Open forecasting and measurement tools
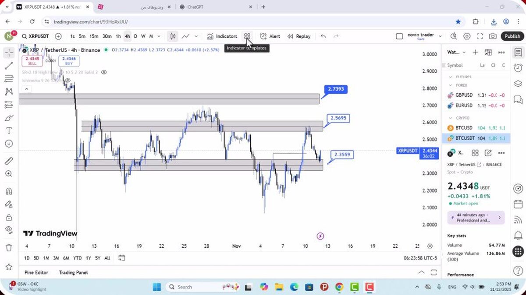 (x=9, y=105)
